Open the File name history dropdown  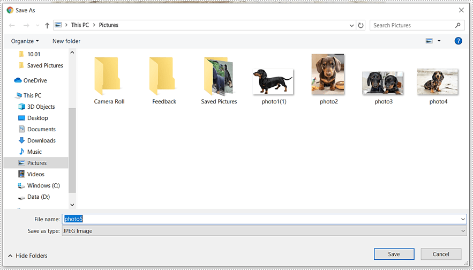463,219
